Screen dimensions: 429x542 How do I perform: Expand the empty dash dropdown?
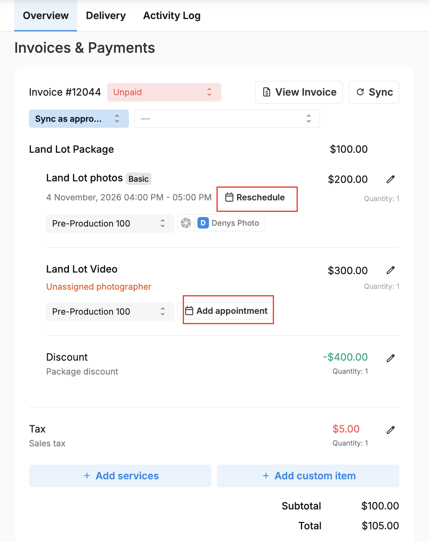coord(227,119)
